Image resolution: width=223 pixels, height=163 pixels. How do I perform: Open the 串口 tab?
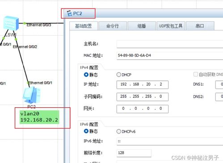(200, 26)
